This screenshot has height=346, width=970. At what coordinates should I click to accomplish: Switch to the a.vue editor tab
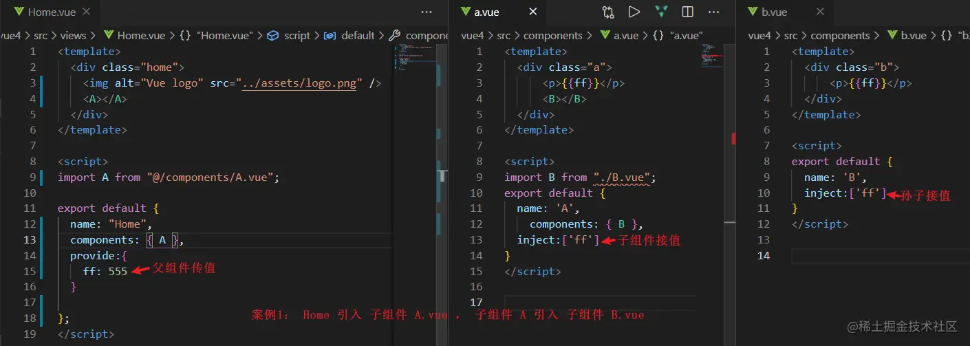pos(488,12)
